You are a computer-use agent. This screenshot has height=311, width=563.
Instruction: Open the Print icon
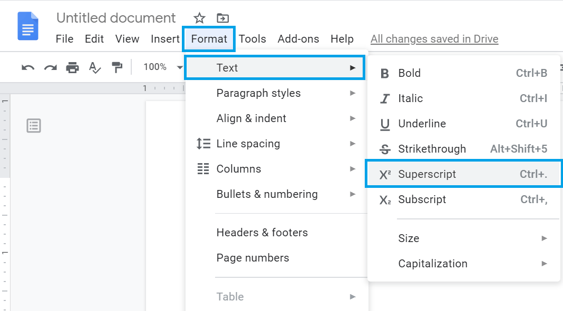click(x=72, y=67)
